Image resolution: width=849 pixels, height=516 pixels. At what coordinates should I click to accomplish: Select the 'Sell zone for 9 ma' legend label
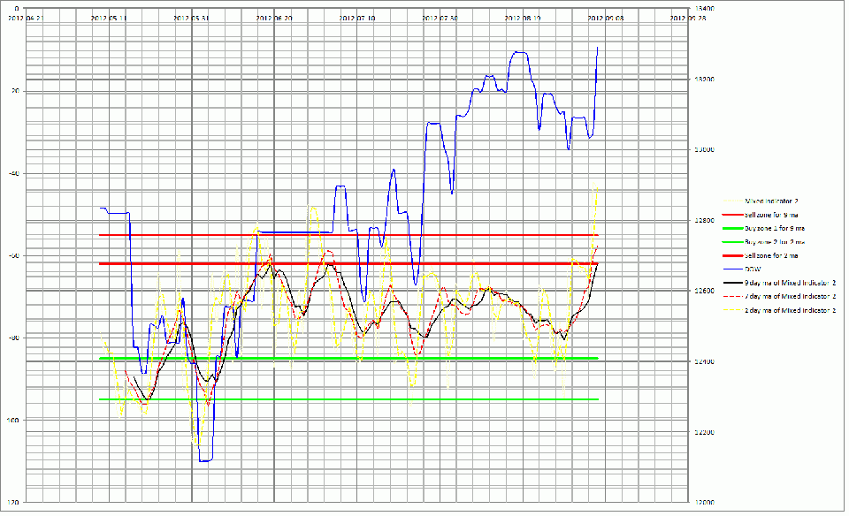coord(771,215)
